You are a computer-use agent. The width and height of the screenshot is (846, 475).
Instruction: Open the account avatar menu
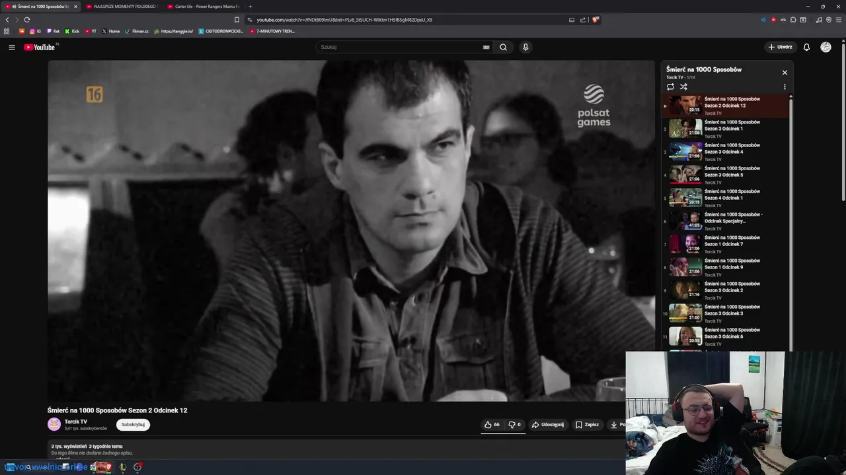[x=826, y=47]
